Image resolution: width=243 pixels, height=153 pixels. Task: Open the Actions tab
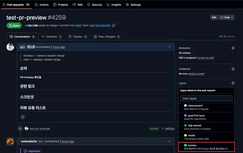coord(42,5)
